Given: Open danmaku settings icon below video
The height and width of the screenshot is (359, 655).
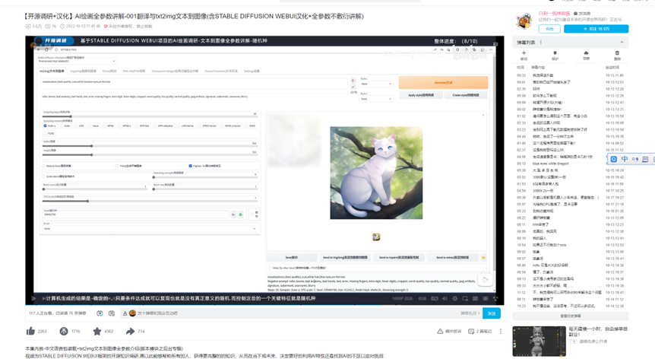Looking at the screenshot, I should click(112, 313).
